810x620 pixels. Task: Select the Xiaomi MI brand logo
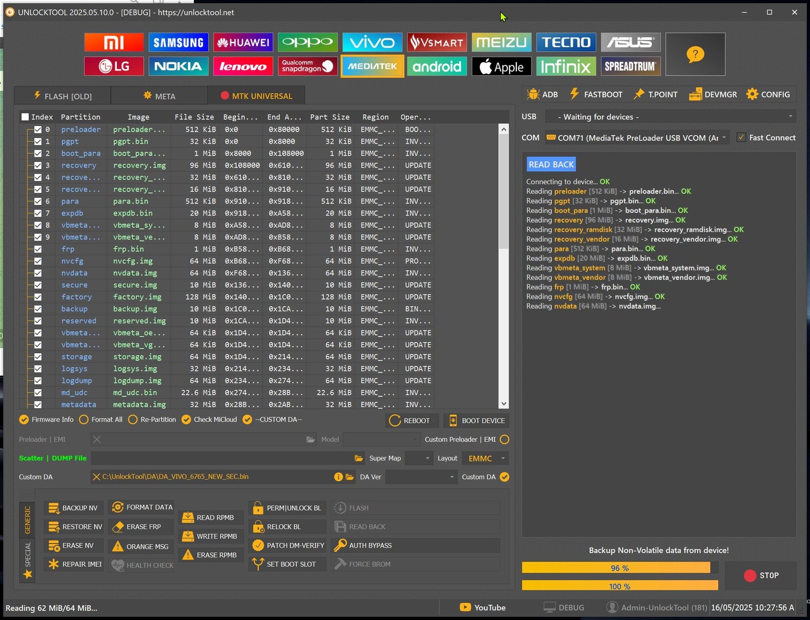(114, 43)
